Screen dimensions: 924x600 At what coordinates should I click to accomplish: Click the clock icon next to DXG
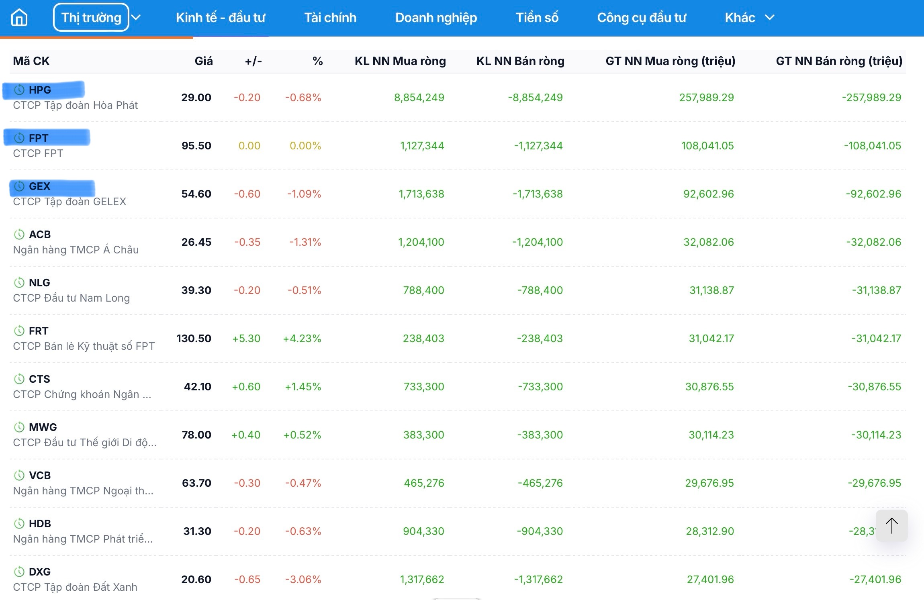click(x=19, y=571)
